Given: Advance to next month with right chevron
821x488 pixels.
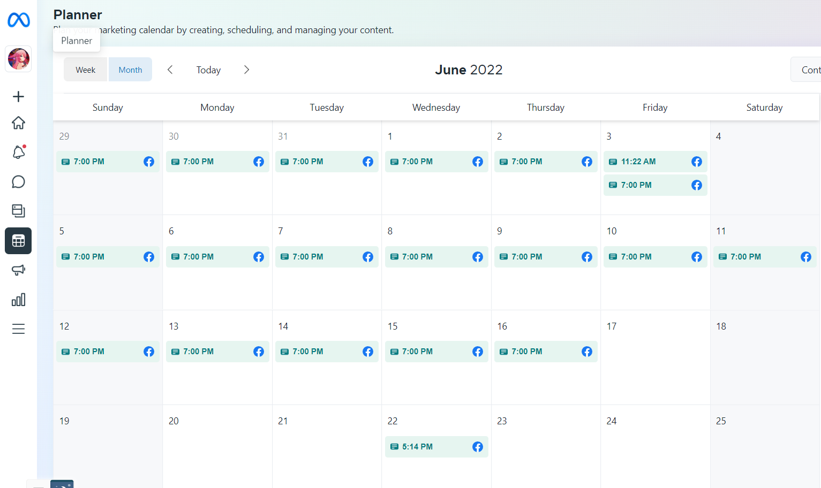Looking at the screenshot, I should (246, 70).
